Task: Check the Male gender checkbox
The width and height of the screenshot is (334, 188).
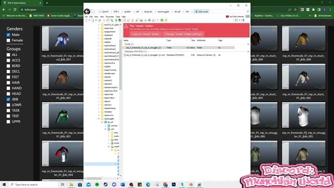Action: point(8,35)
